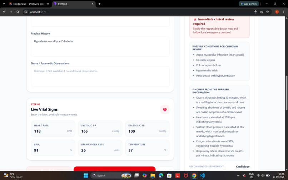Open a new browser tab

99,4
